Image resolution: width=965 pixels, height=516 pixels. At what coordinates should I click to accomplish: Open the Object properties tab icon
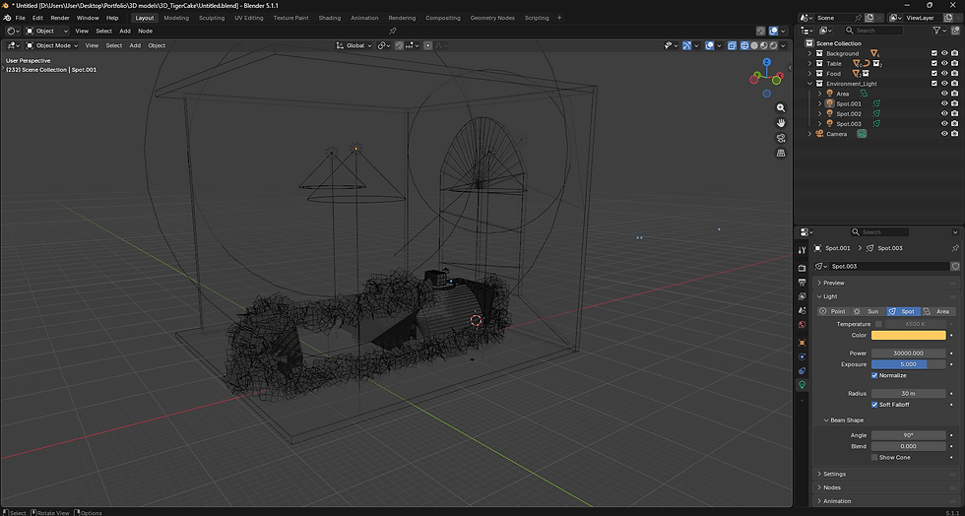[802, 343]
